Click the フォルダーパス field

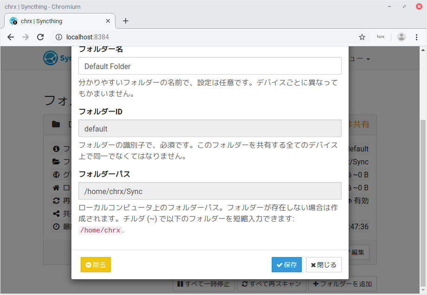click(210, 191)
